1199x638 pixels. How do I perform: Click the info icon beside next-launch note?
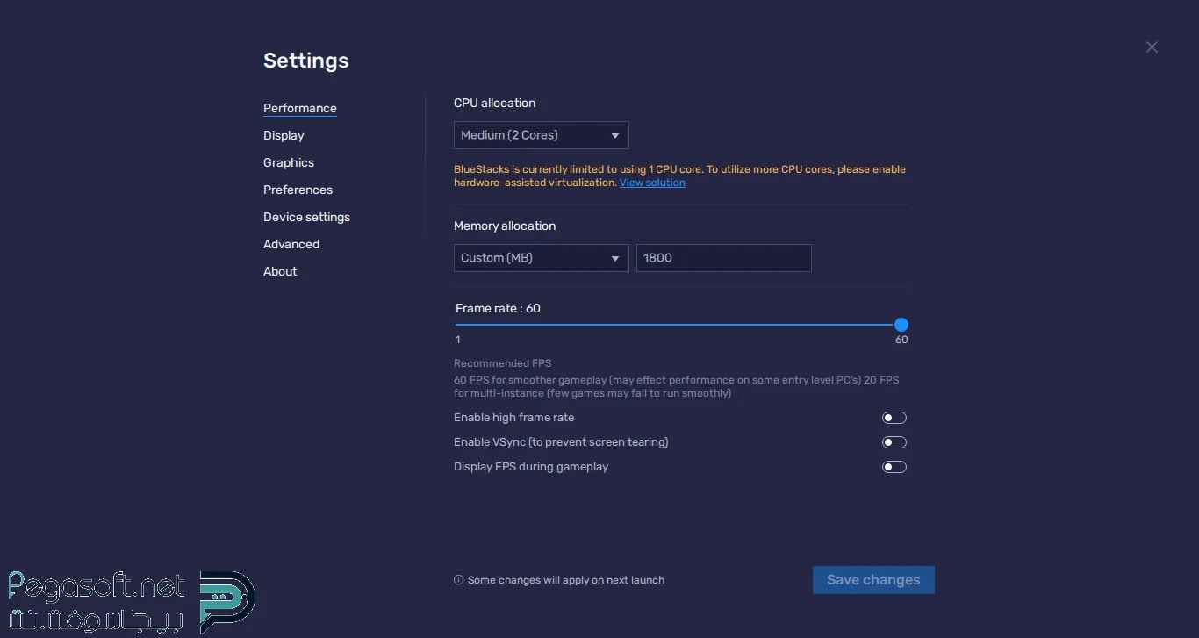458,580
